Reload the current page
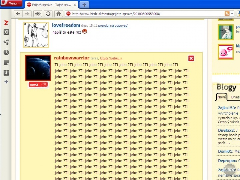 pos(48,14)
